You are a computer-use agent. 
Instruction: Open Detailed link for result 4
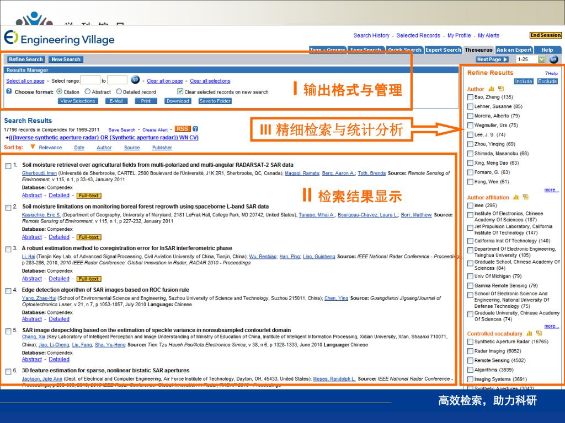click(59, 319)
